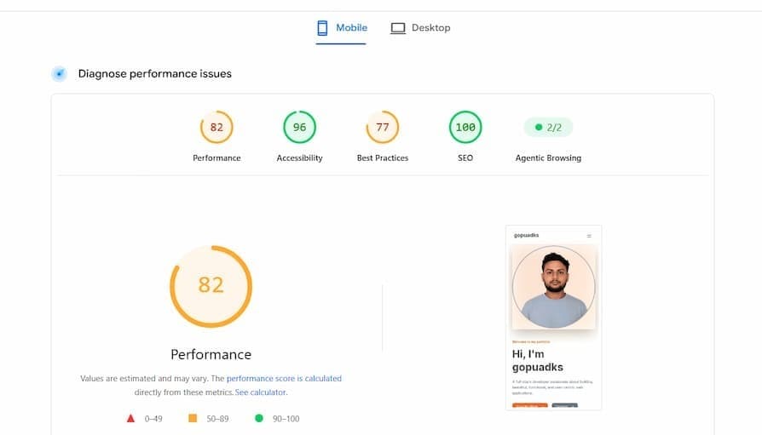Click the large 82 Performance gauge
762x435 pixels.
click(x=211, y=286)
